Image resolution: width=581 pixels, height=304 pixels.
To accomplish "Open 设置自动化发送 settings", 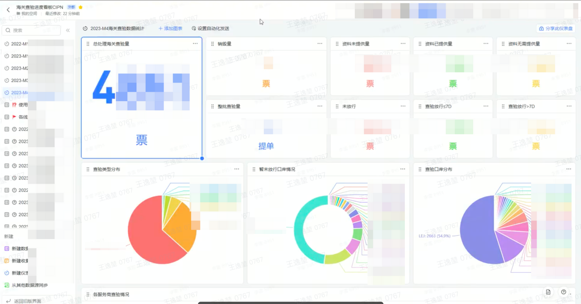I will (210, 29).
